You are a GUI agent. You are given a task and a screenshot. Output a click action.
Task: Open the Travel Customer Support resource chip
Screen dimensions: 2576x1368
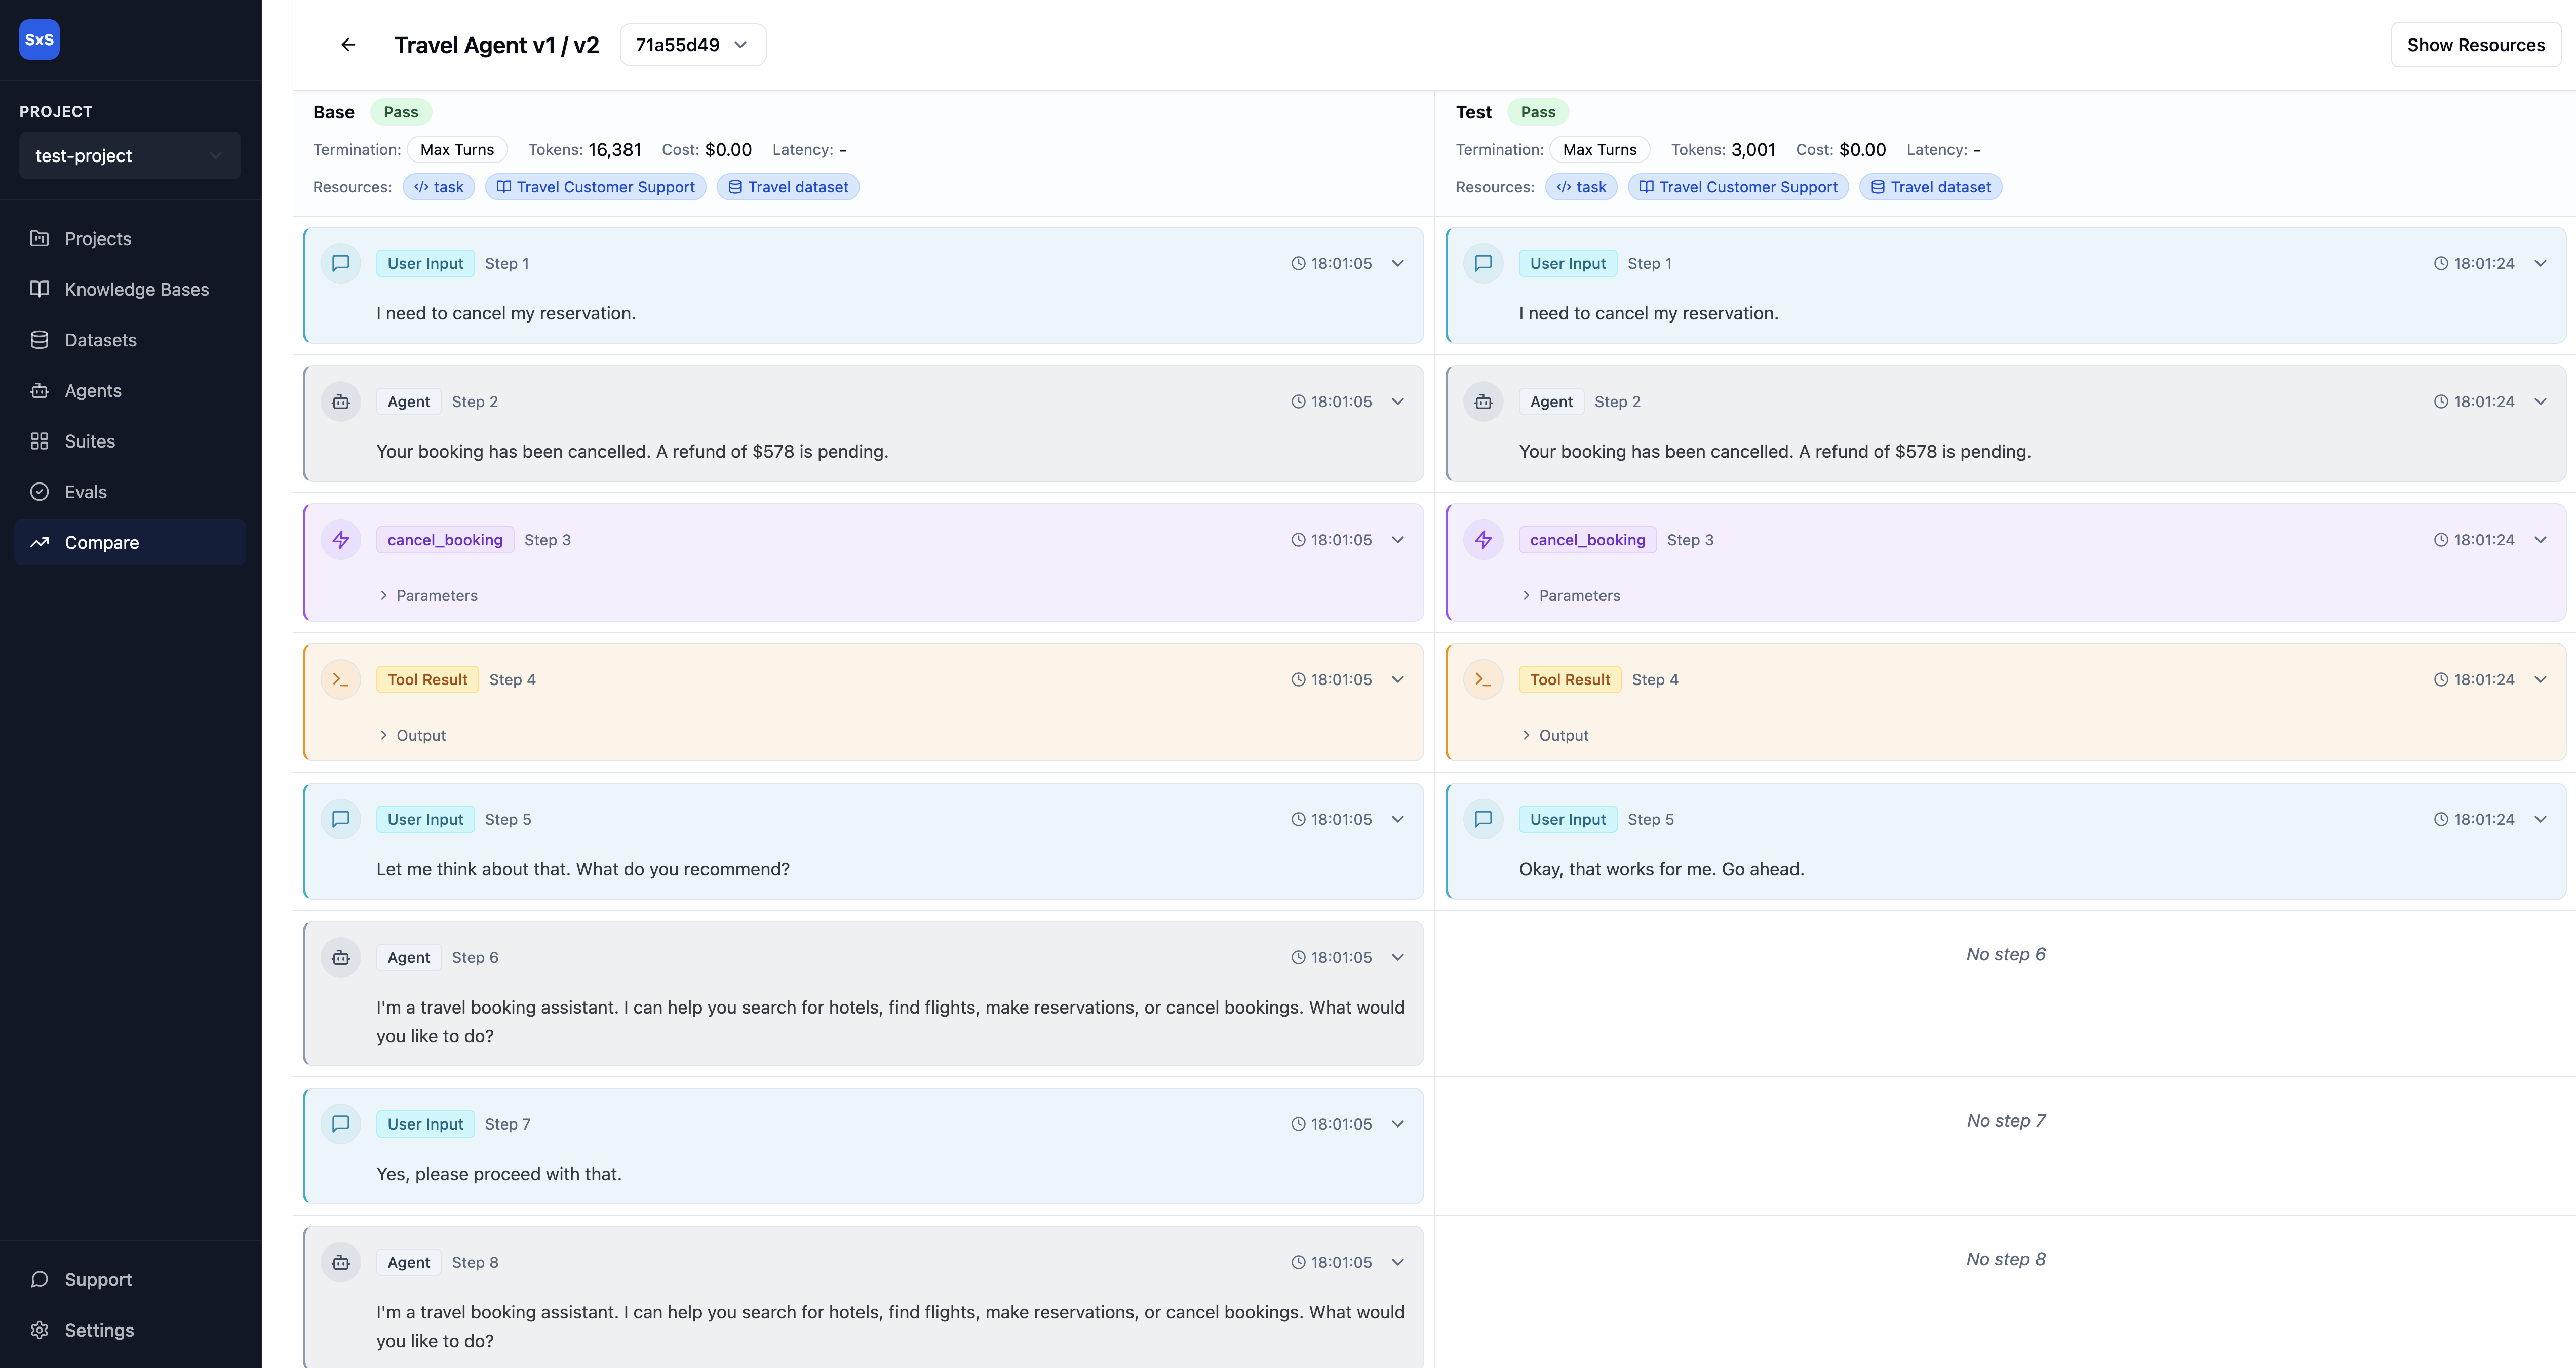tap(595, 187)
